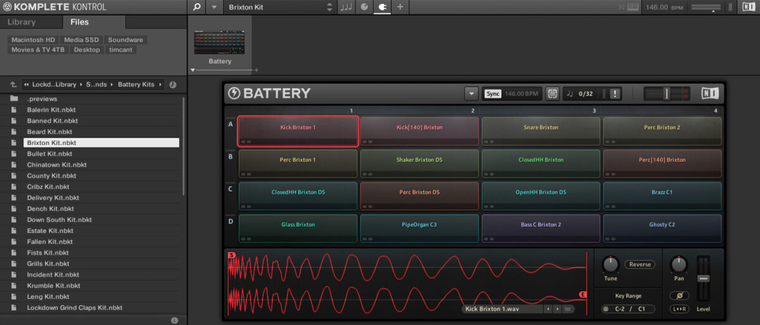Select the Kick Brixton 1 cell
The image size is (760, 325).
298,131
